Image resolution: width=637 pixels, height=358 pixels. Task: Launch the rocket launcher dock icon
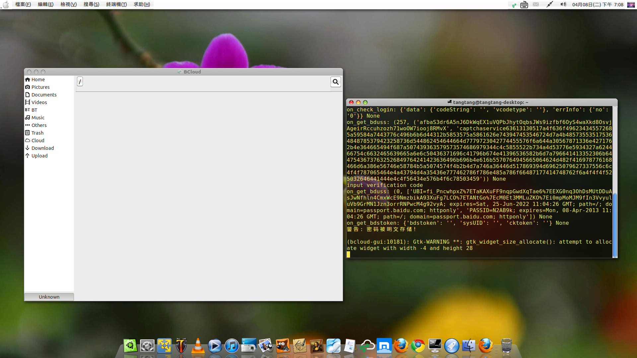(x=452, y=346)
